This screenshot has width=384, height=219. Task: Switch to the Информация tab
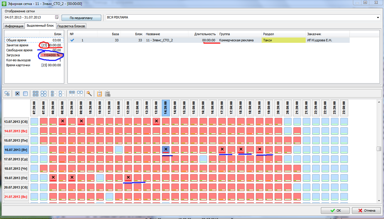14,26
